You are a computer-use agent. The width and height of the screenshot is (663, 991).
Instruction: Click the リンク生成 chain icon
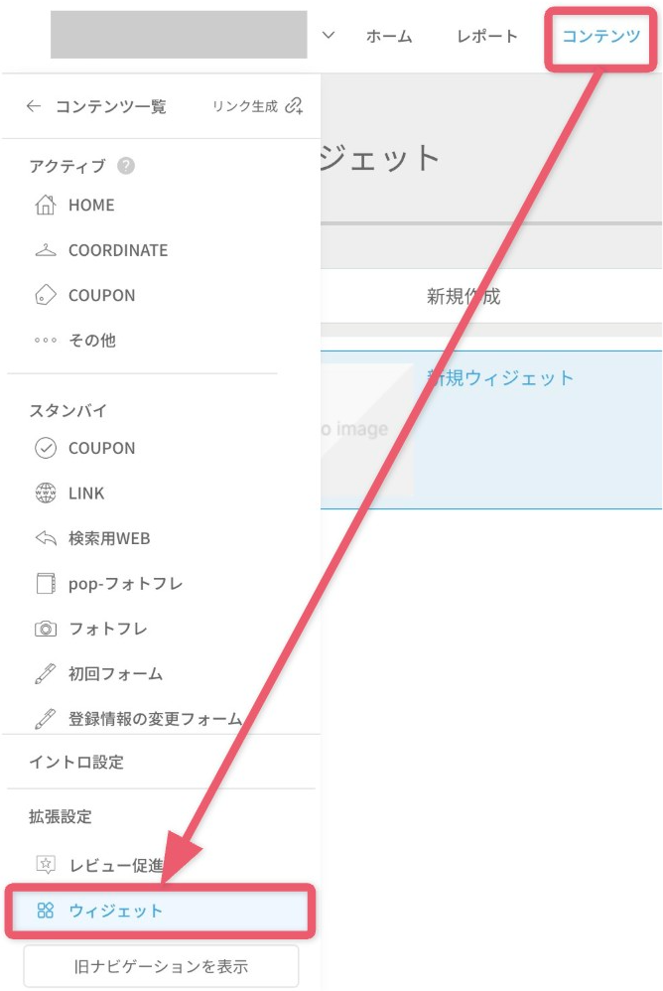[294, 105]
